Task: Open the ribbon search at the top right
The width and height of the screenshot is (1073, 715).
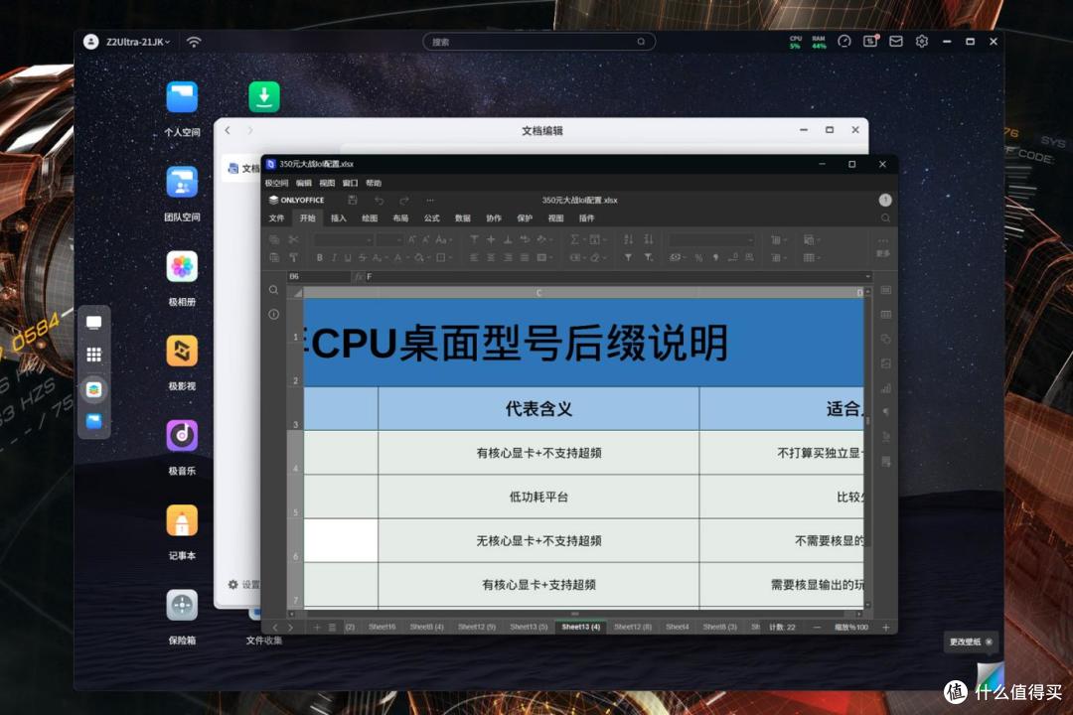Action: point(885,218)
